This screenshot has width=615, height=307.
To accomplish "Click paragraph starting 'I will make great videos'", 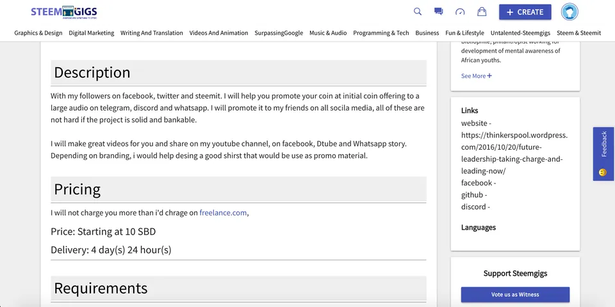I will (229, 150).
